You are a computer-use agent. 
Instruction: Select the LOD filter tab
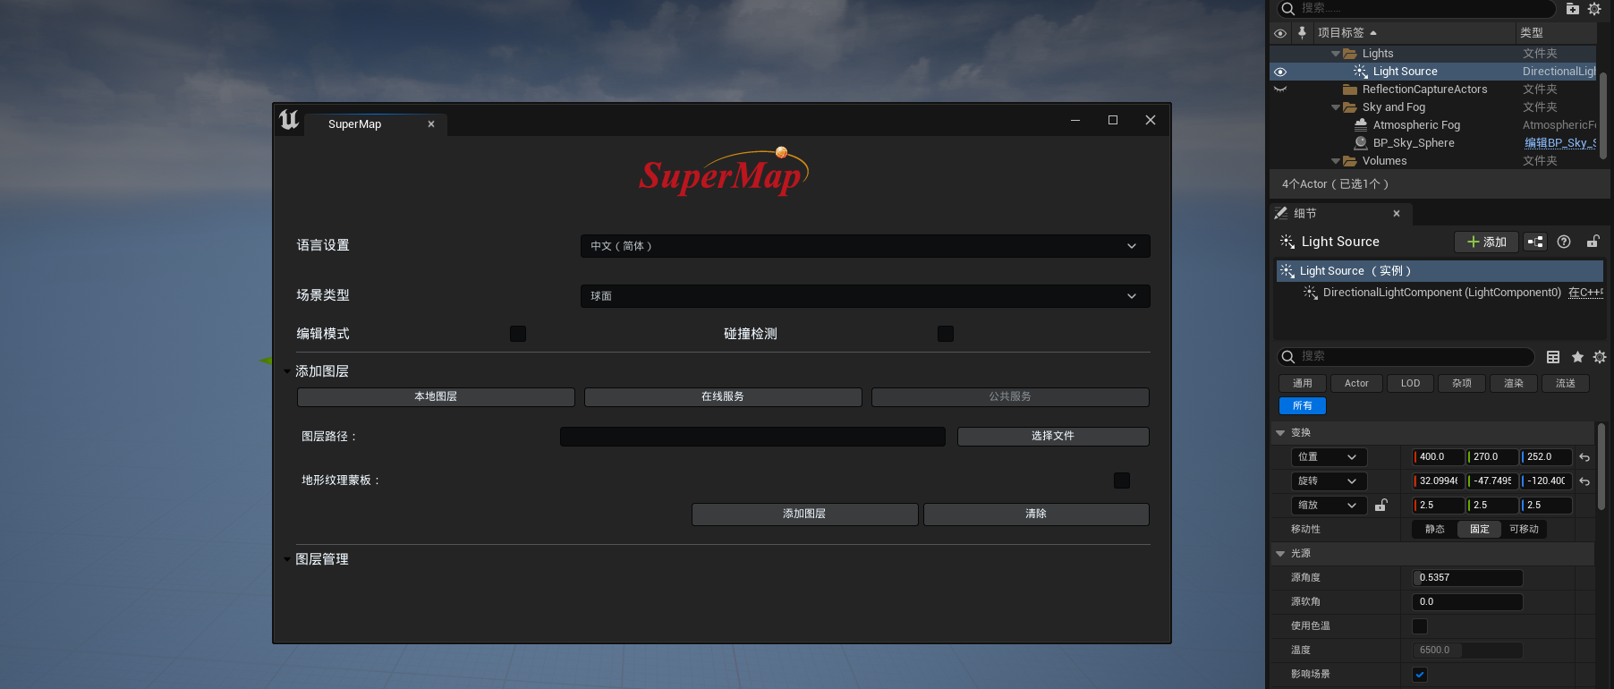(x=1410, y=384)
